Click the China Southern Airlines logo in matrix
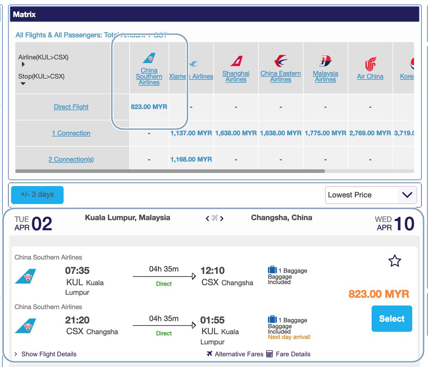The image size is (428, 367). click(x=149, y=58)
